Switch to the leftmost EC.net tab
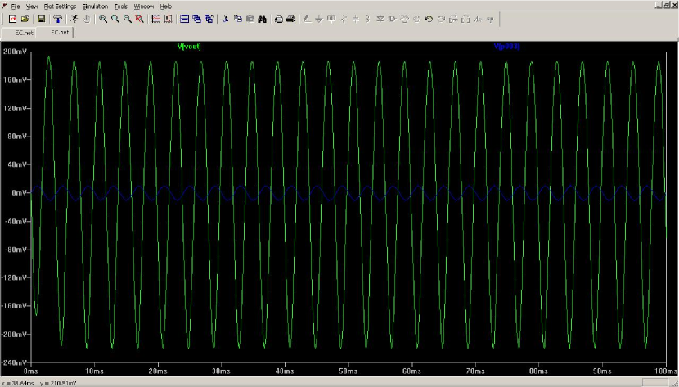679x387 pixels. 22,32
